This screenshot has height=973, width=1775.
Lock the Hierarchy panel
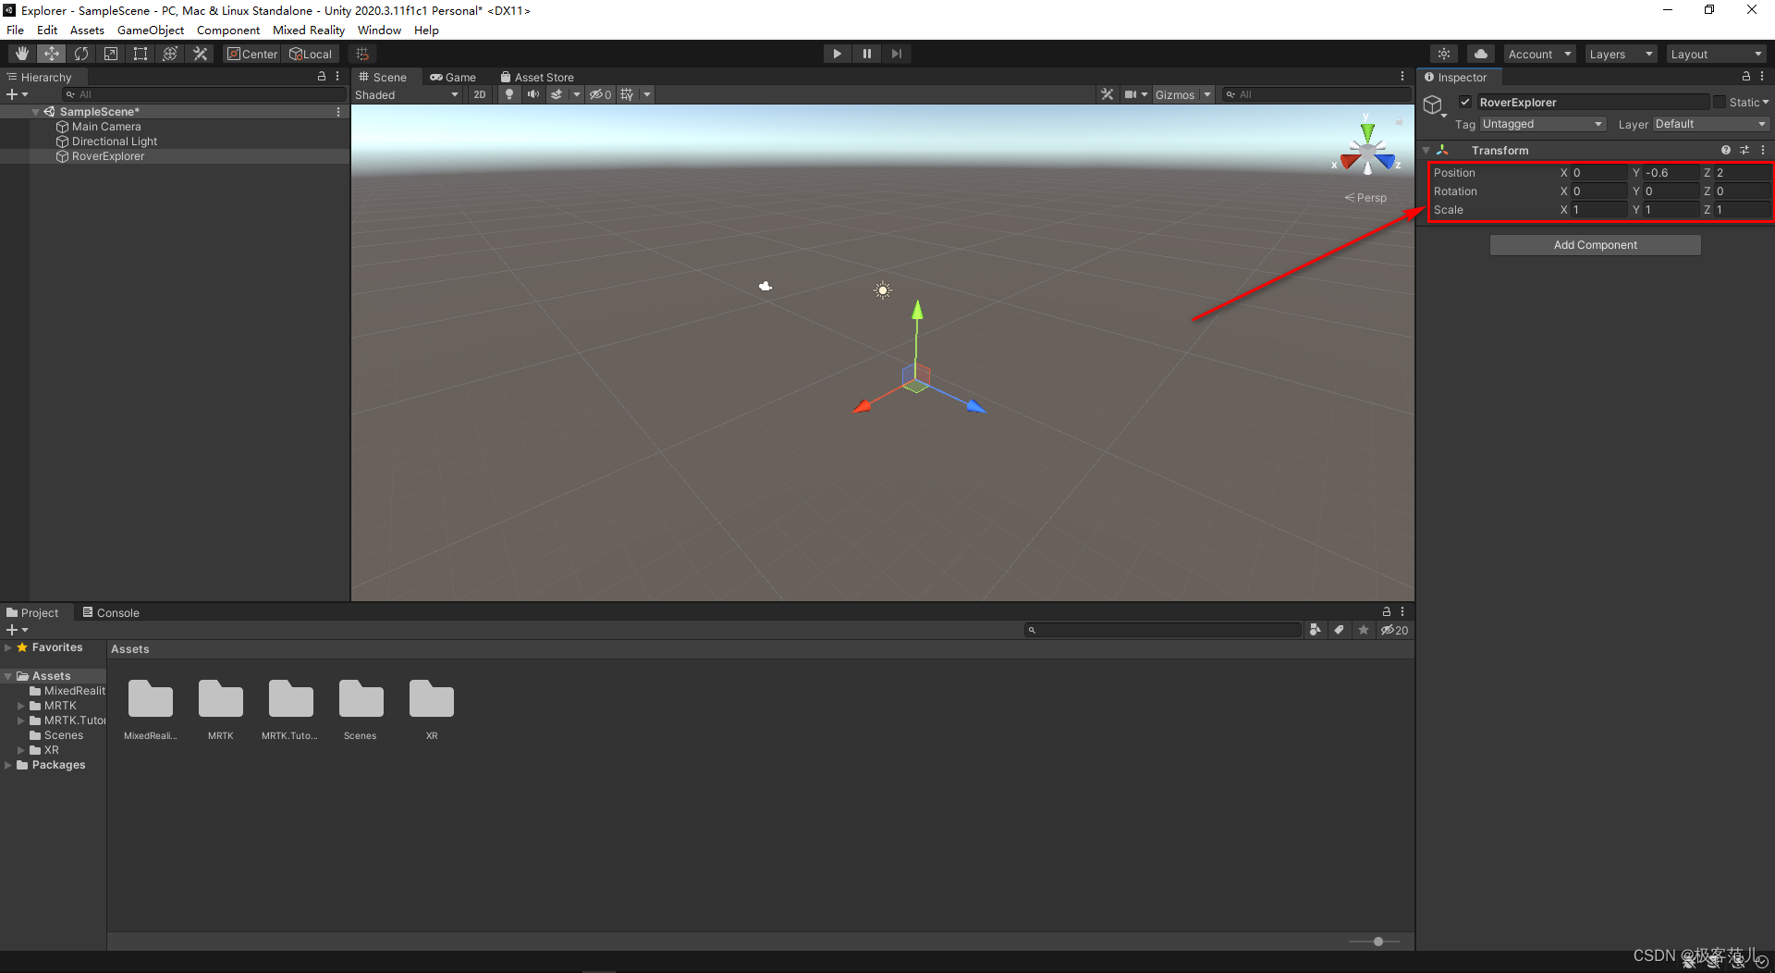pyautogui.click(x=322, y=77)
